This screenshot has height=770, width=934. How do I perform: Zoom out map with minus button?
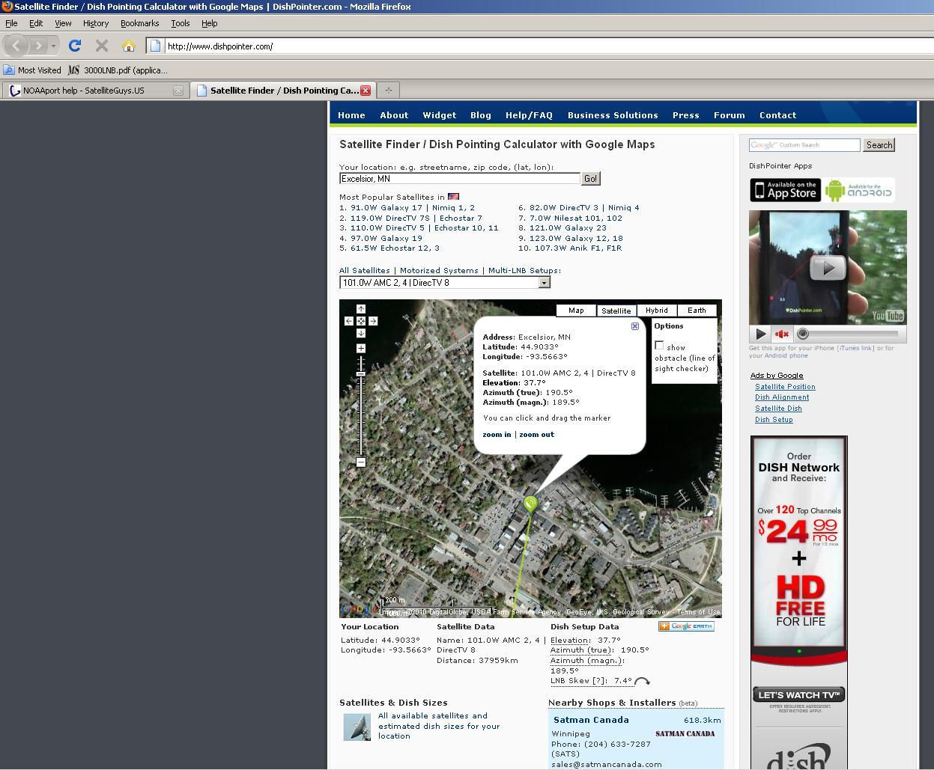click(361, 462)
